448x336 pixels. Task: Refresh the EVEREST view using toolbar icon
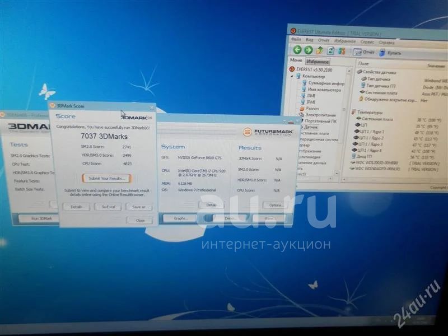click(x=330, y=51)
